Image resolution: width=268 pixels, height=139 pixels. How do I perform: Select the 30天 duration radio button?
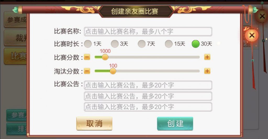196,44
